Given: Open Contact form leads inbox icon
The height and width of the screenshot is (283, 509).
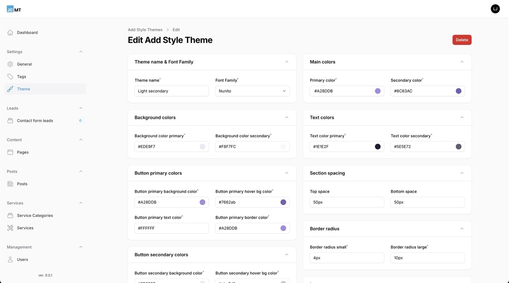Looking at the screenshot, I should (x=10, y=120).
